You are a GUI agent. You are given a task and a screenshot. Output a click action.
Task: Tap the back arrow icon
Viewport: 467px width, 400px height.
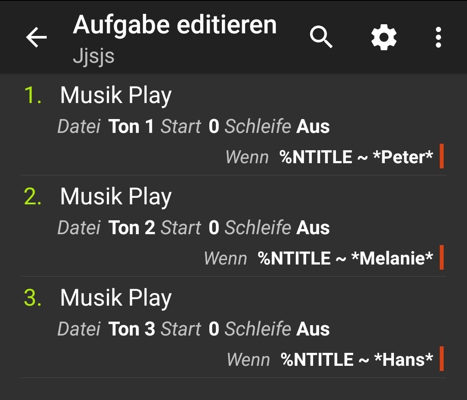coord(36,37)
